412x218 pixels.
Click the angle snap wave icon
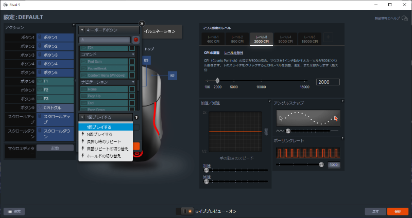280,131
